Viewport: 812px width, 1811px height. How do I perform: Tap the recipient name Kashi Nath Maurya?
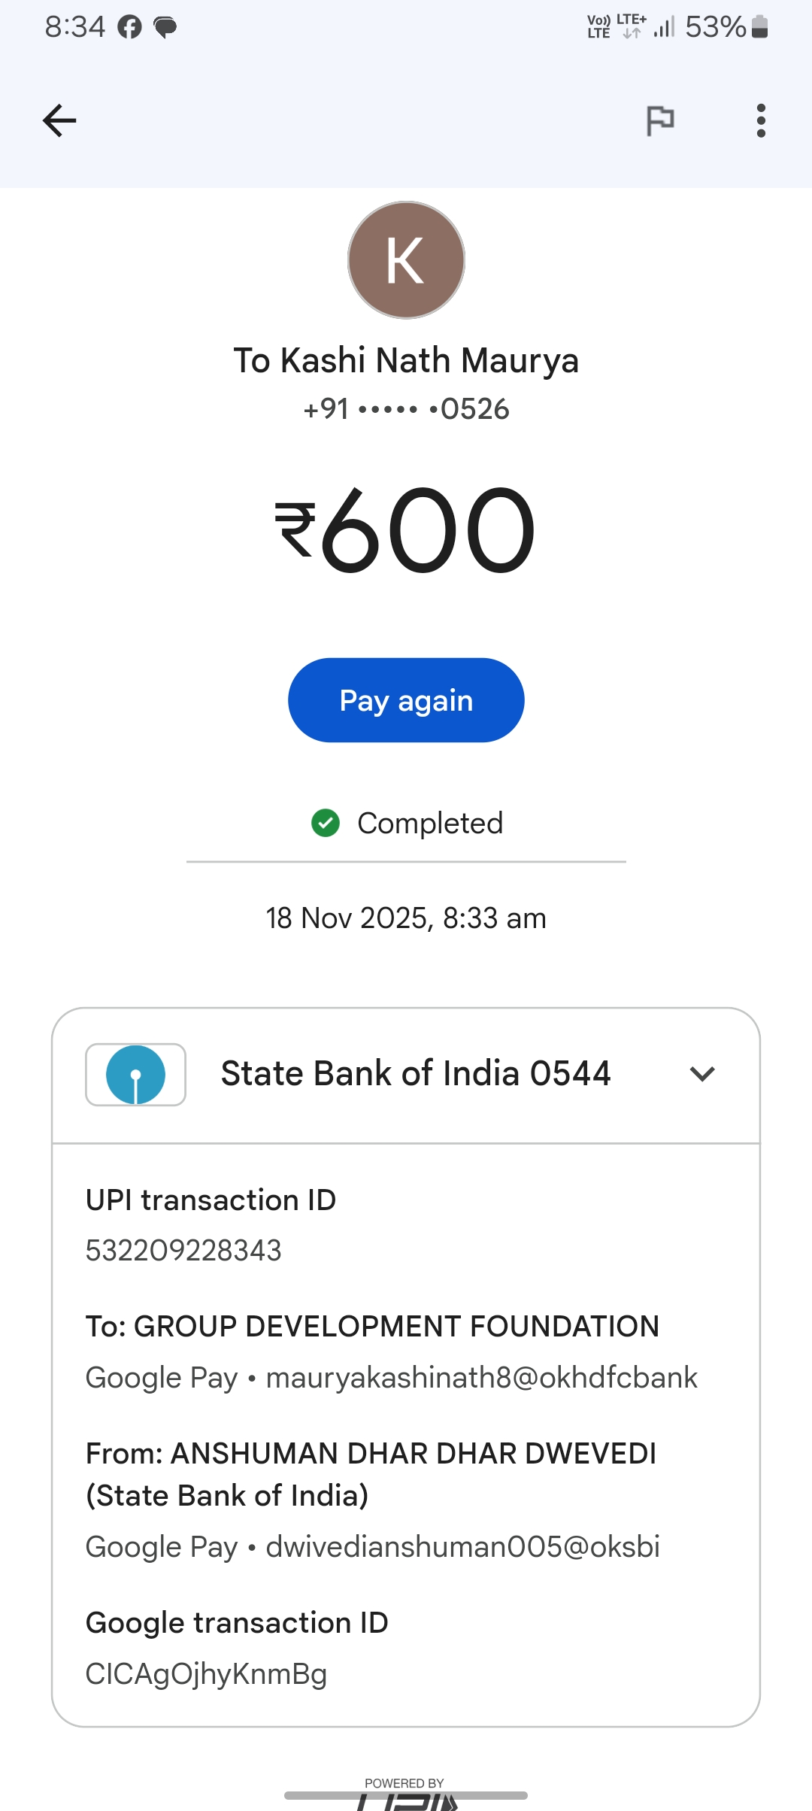point(406,360)
